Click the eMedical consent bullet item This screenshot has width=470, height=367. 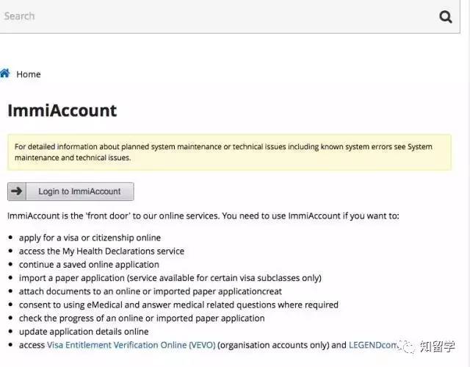click(x=178, y=304)
